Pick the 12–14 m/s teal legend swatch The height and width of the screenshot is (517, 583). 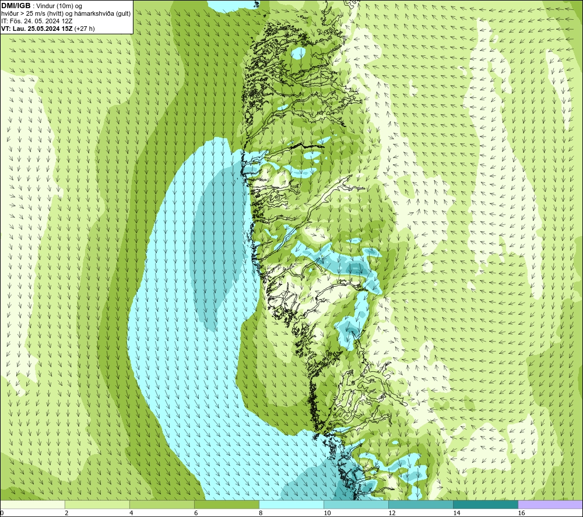coord(420,505)
